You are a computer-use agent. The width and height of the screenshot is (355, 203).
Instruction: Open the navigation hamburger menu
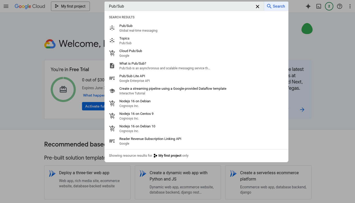6,6
